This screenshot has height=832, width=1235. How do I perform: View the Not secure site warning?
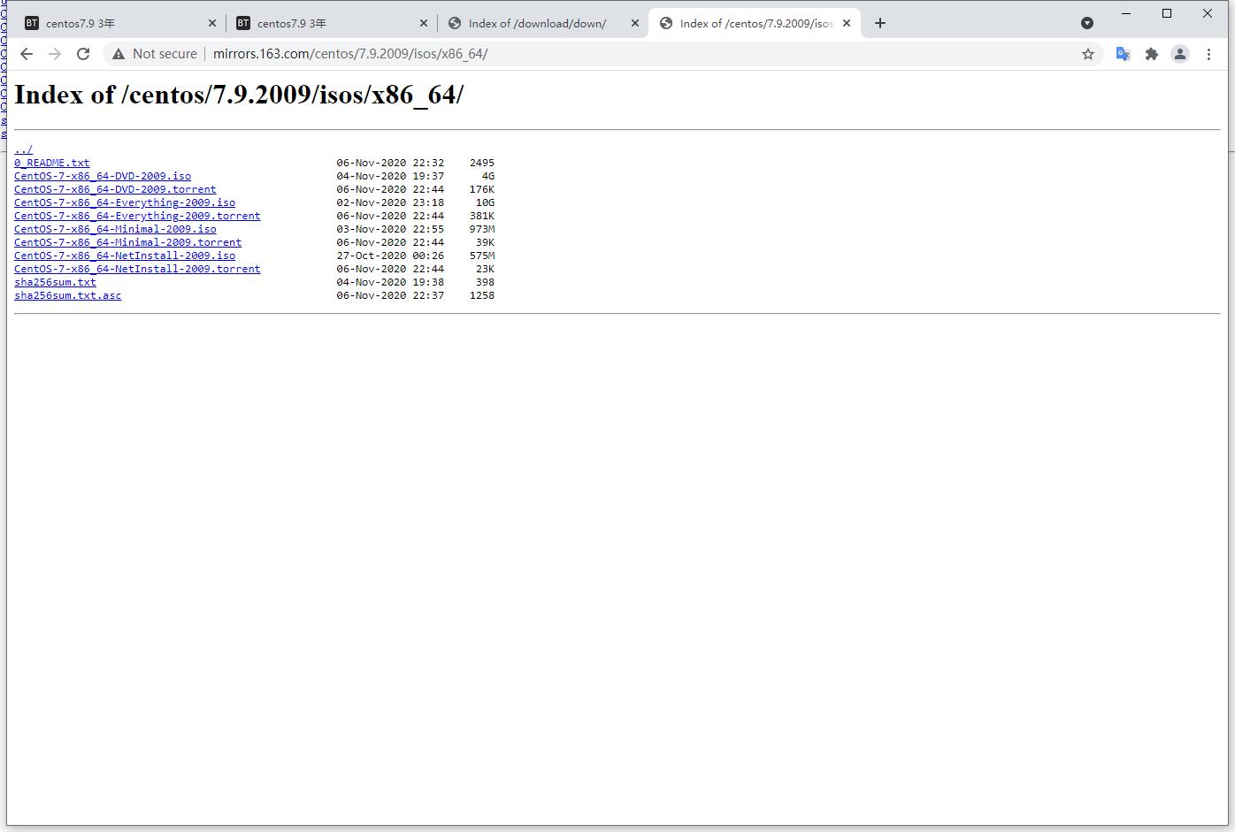tap(155, 54)
